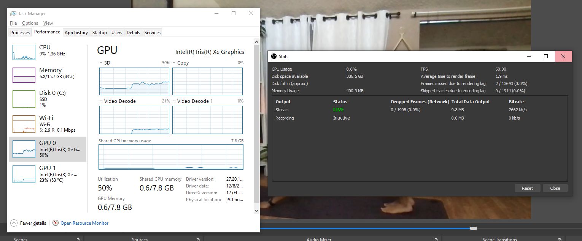
Task: Click the 2662 kb/s bitrate value
Action: (518, 110)
